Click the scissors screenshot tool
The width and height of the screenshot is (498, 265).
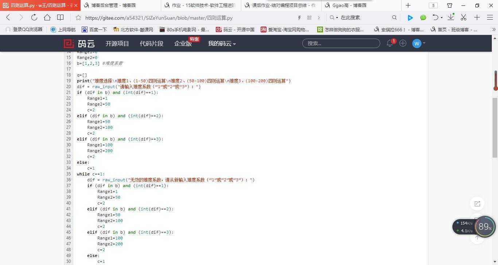(463, 17)
